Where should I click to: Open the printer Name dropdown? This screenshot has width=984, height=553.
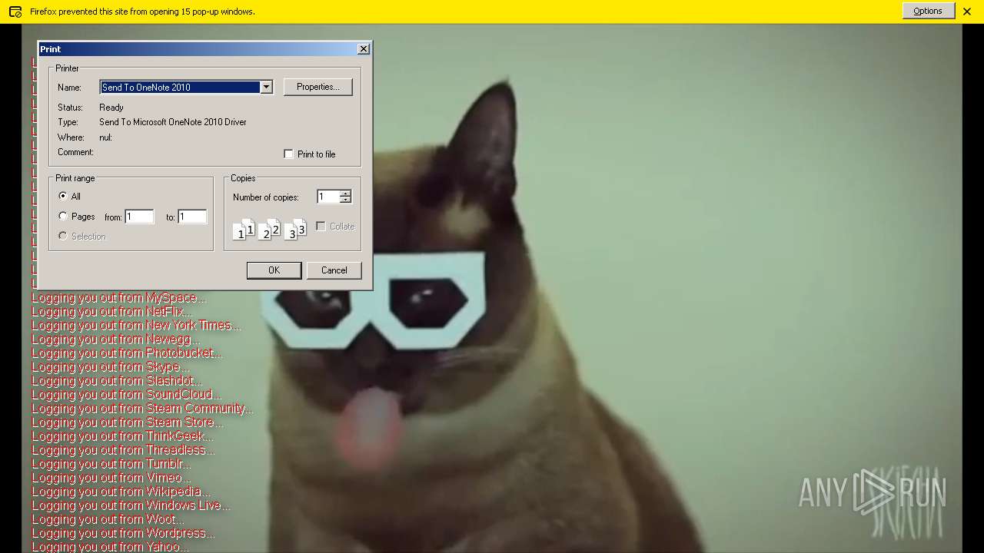tap(266, 87)
